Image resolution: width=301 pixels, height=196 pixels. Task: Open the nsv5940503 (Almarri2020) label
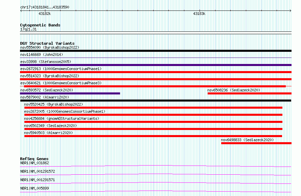48,133
